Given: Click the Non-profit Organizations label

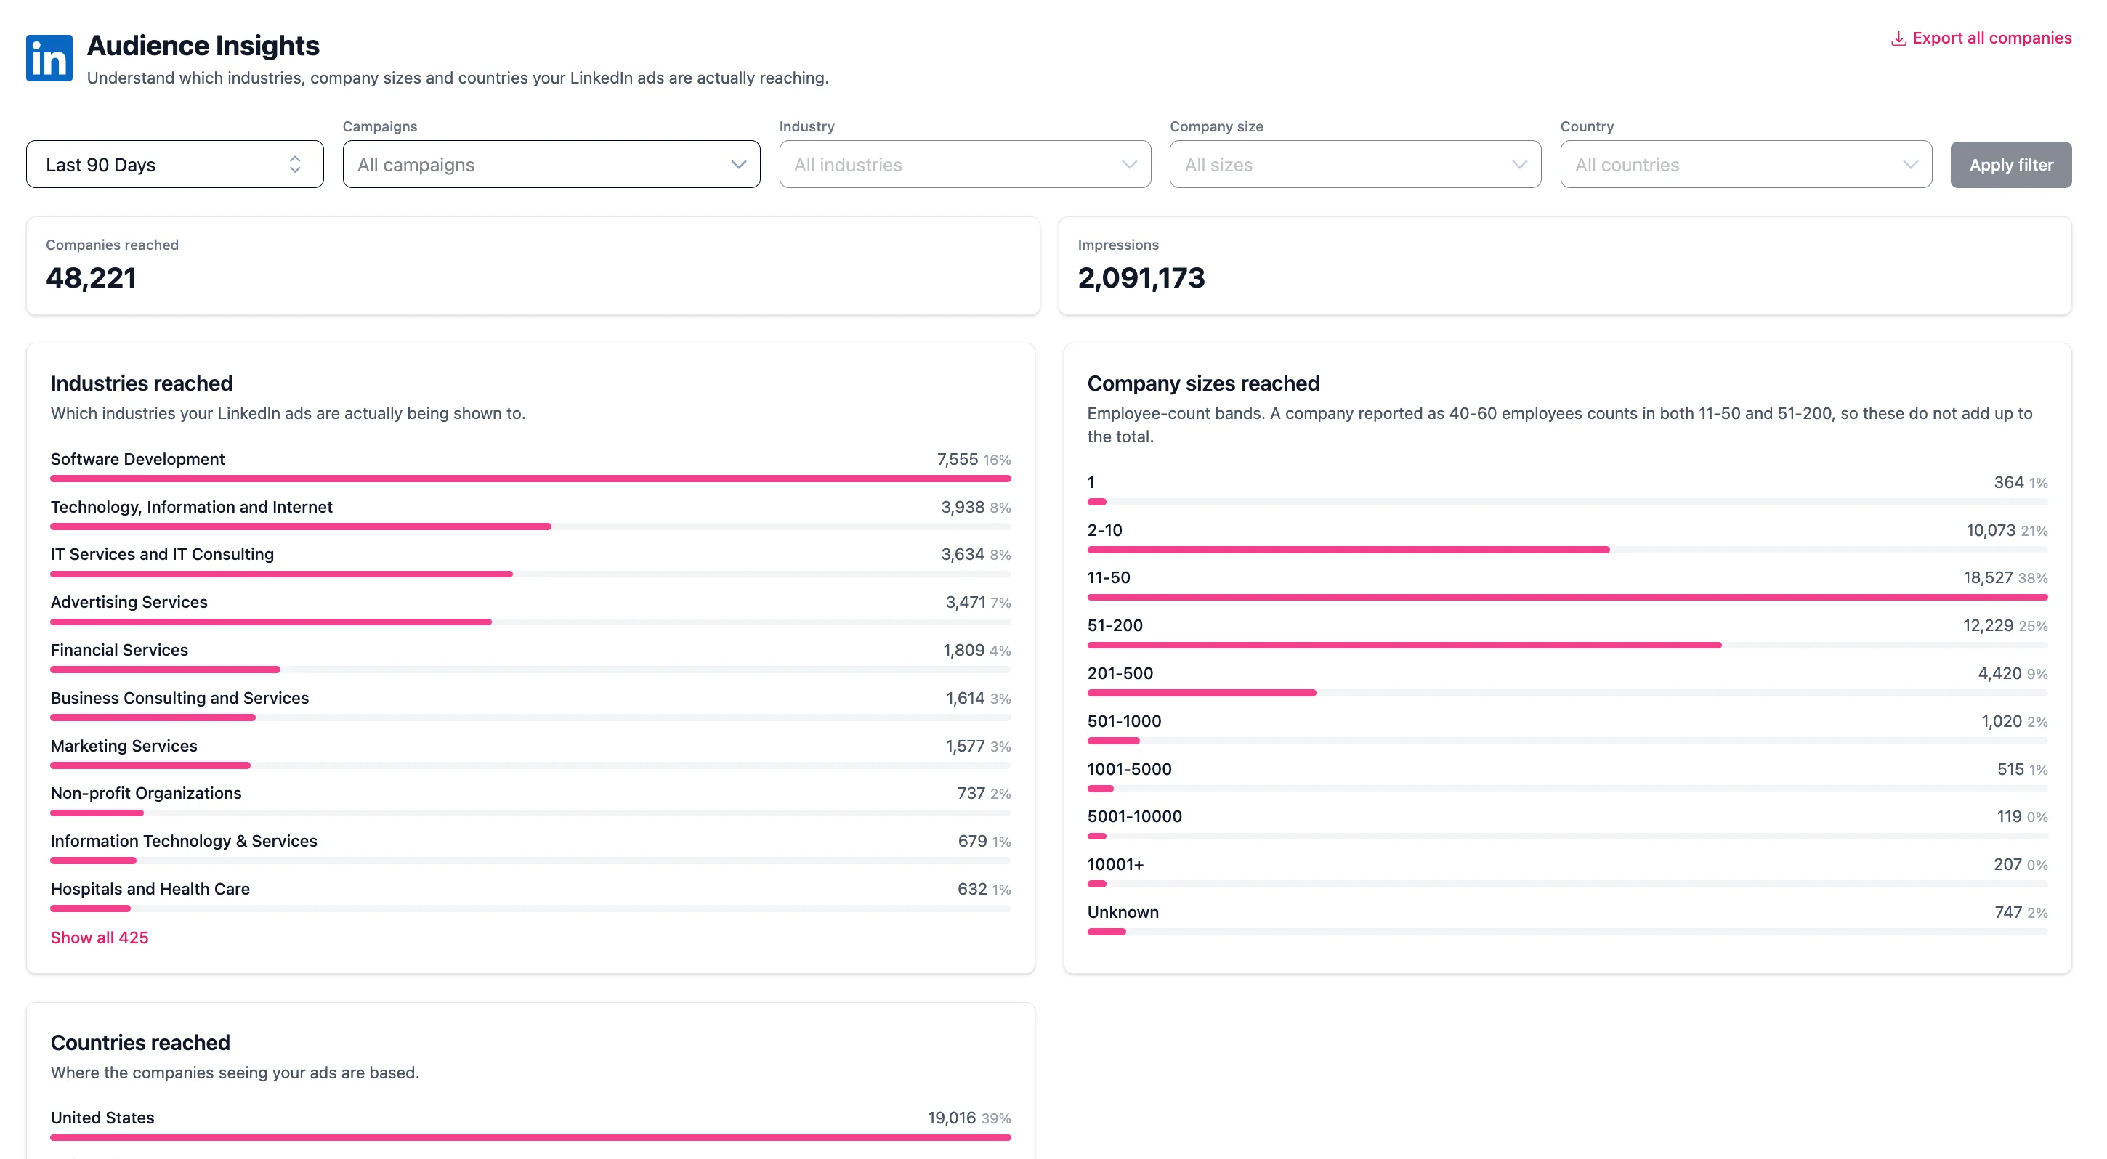Looking at the screenshot, I should (147, 793).
